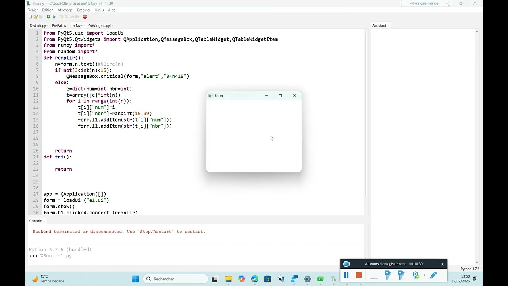
Task: Stop the screen recording with orange square
Action: (359, 275)
